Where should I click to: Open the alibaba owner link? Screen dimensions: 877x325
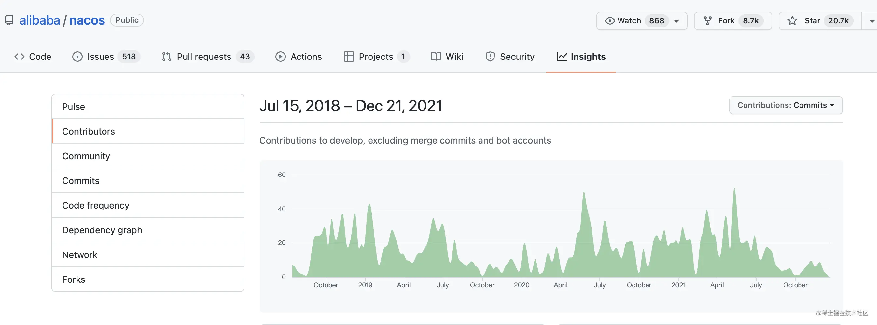(x=40, y=20)
